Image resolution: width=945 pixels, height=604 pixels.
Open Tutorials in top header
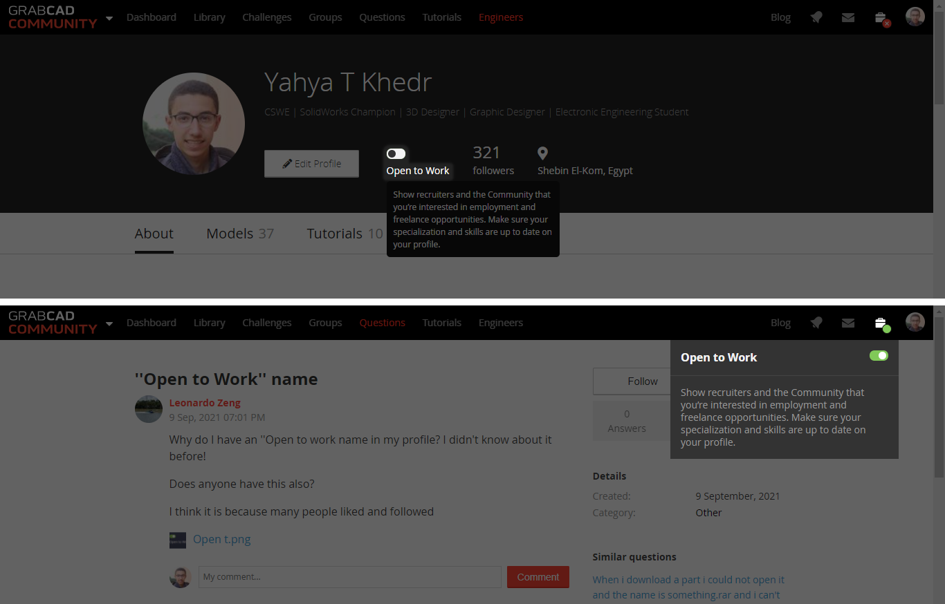click(x=442, y=17)
